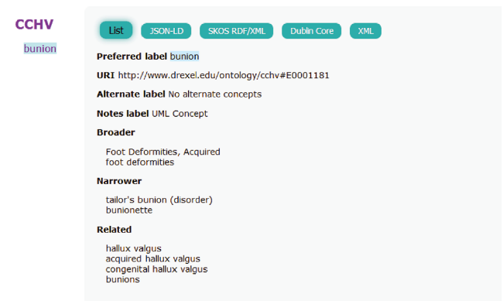
Task: Open related term bunions
Action: 122,279
